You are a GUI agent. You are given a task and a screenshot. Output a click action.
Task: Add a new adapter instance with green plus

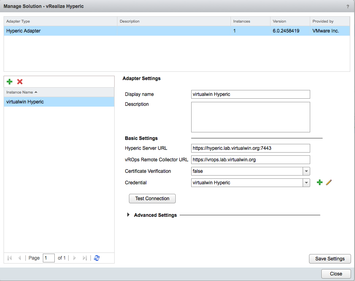pos(10,82)
